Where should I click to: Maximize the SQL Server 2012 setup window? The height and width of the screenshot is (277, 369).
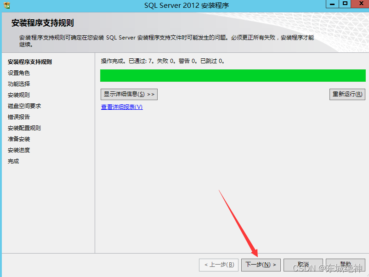coord(345,4)
